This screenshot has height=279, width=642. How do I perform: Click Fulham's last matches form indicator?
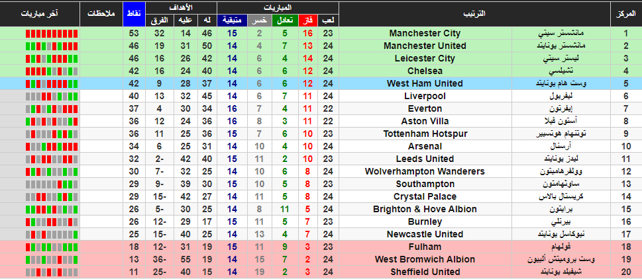[x=52, y=247]
